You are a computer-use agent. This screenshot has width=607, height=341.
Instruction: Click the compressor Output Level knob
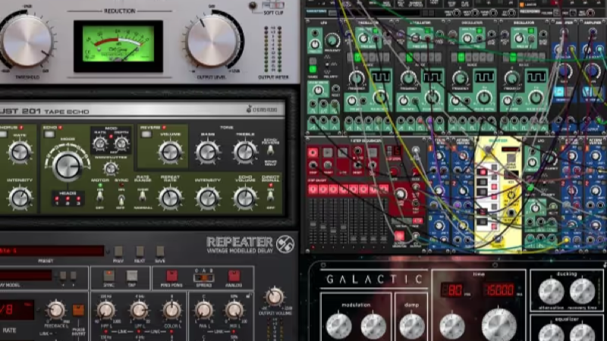(x=212, y=41)
